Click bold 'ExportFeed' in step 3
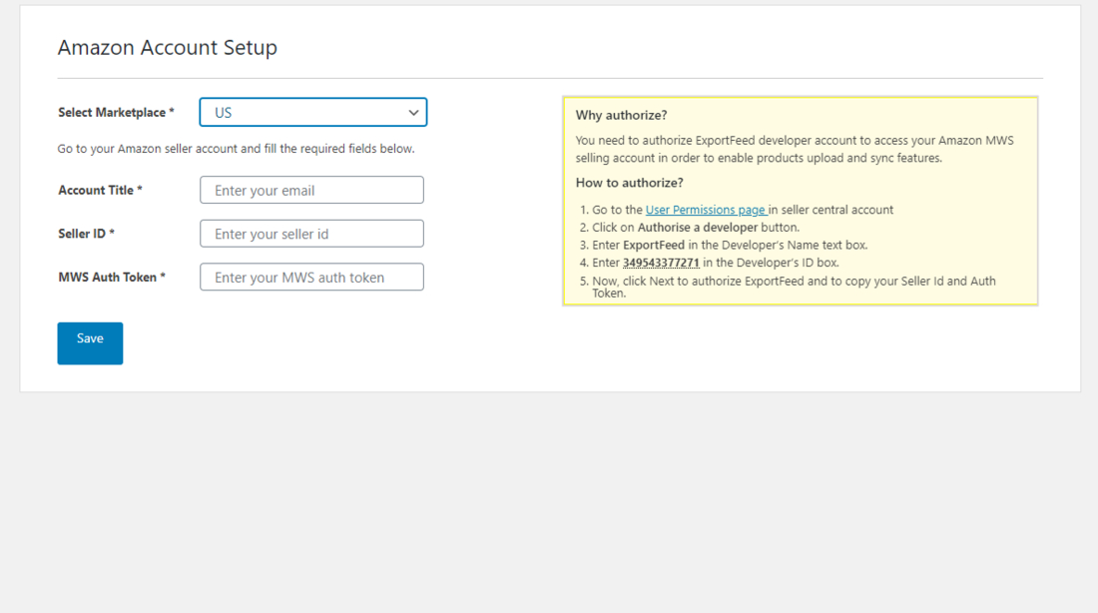The image size is (1098, 613). [655, 246]
